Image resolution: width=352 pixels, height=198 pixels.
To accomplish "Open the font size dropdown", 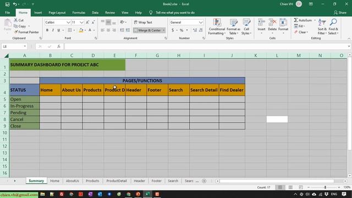I will coord(81,22).
